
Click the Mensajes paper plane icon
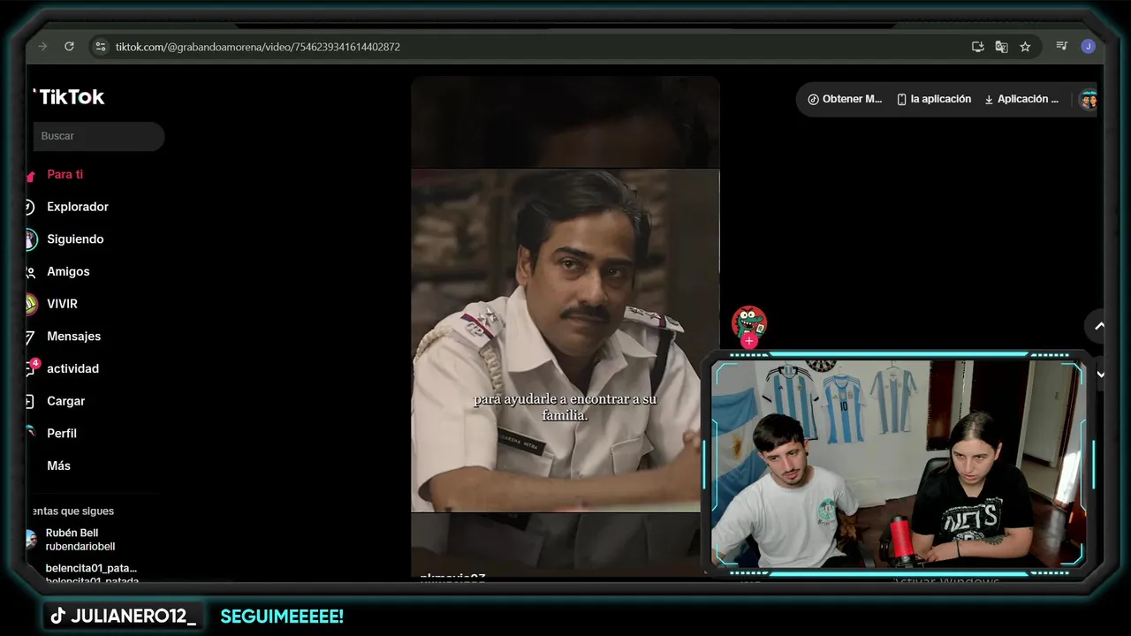[30, 337]
